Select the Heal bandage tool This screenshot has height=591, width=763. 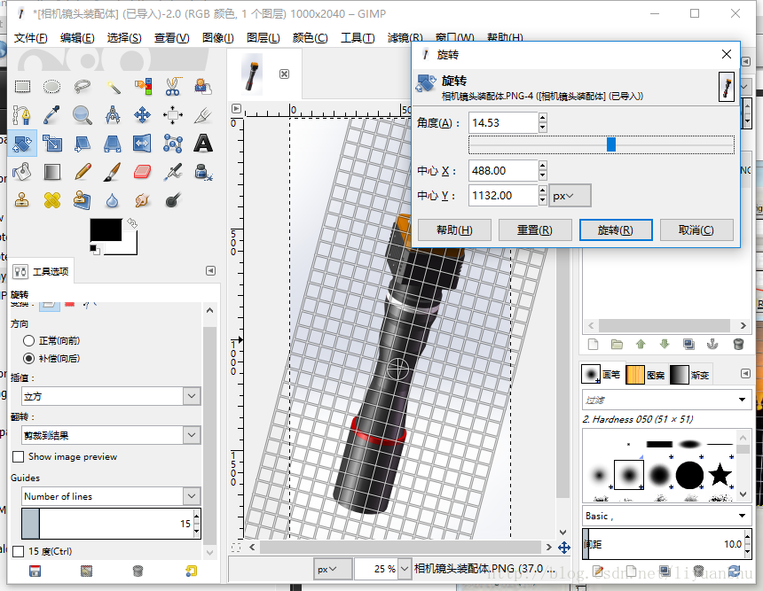[52, 199]
